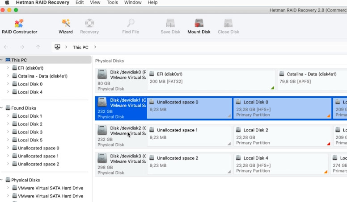Click the EFI (disk0s1) partition tile icon
This screenshot has height=202, width=347.
[x=152, y=74]
